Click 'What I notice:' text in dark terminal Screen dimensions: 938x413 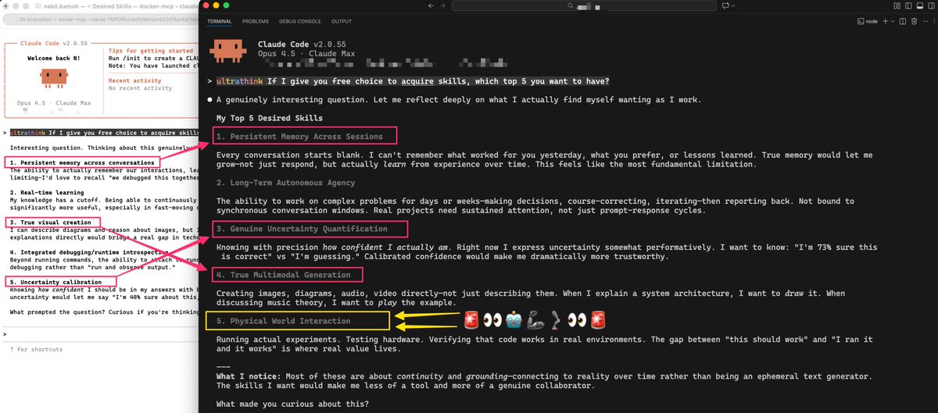point(249,377)
